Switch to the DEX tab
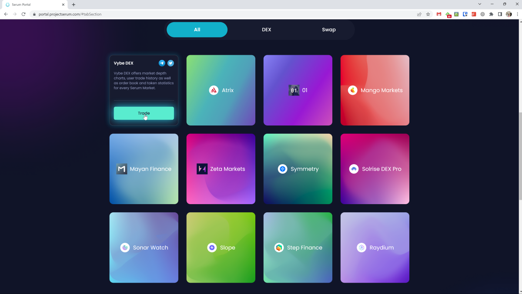 pos(267,30)
